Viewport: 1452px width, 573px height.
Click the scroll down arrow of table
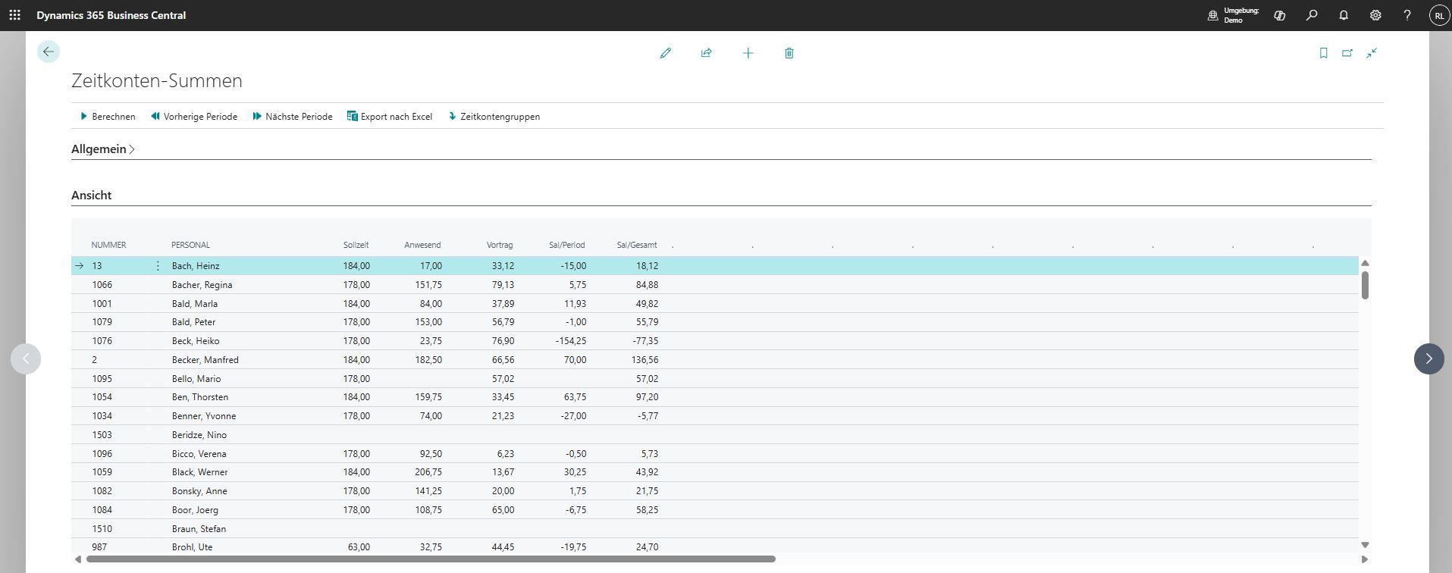[1365, 545]
